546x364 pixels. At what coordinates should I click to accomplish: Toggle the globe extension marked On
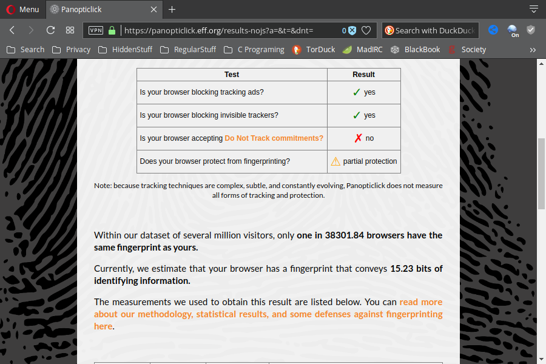coord(513,31)
